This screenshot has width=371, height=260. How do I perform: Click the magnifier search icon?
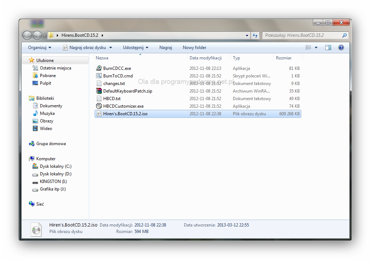[x=344, y=35]
